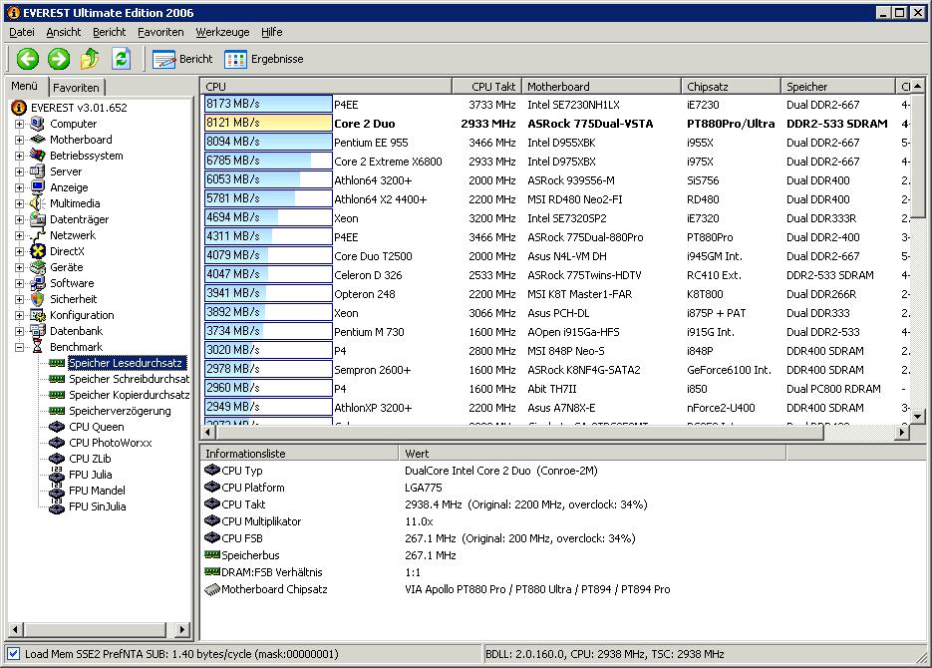
Task: Open the Ansicht menu
Action: (x=64, y=32)
